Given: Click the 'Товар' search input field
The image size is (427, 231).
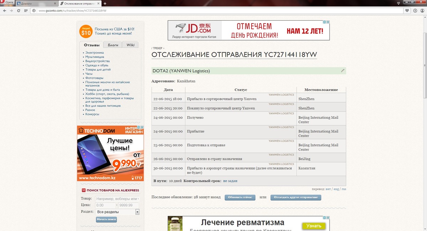Looking at the screenshot, I should (x=117, y=199).
